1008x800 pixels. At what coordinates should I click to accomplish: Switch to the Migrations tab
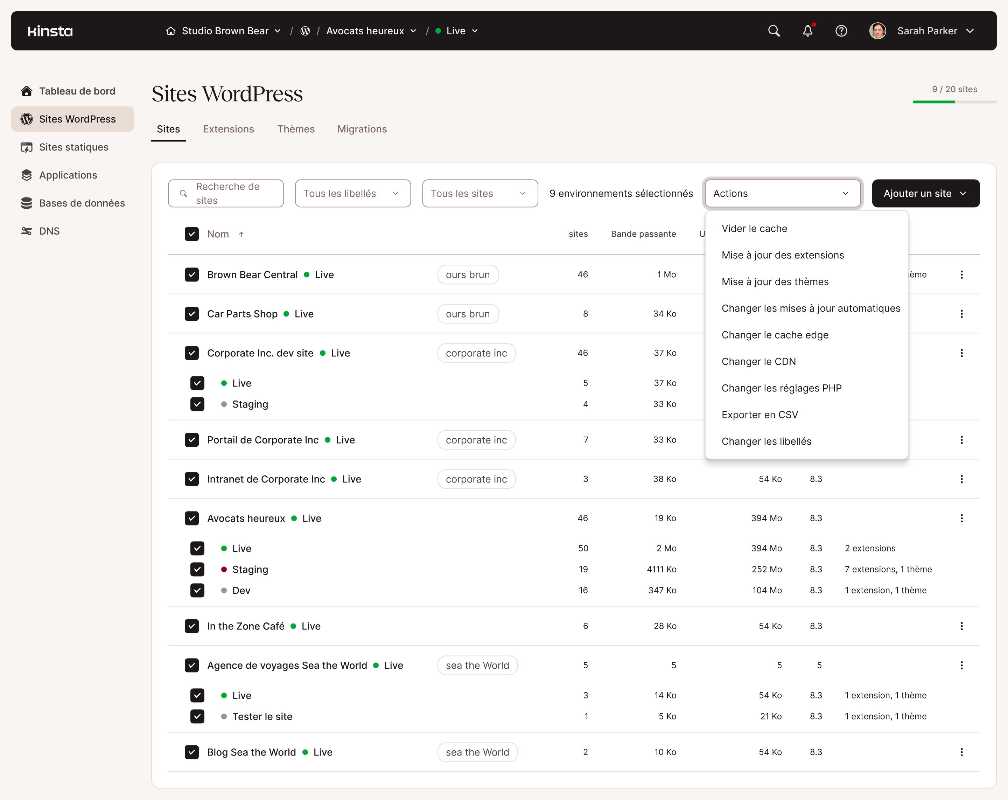(x=362, y=129)
